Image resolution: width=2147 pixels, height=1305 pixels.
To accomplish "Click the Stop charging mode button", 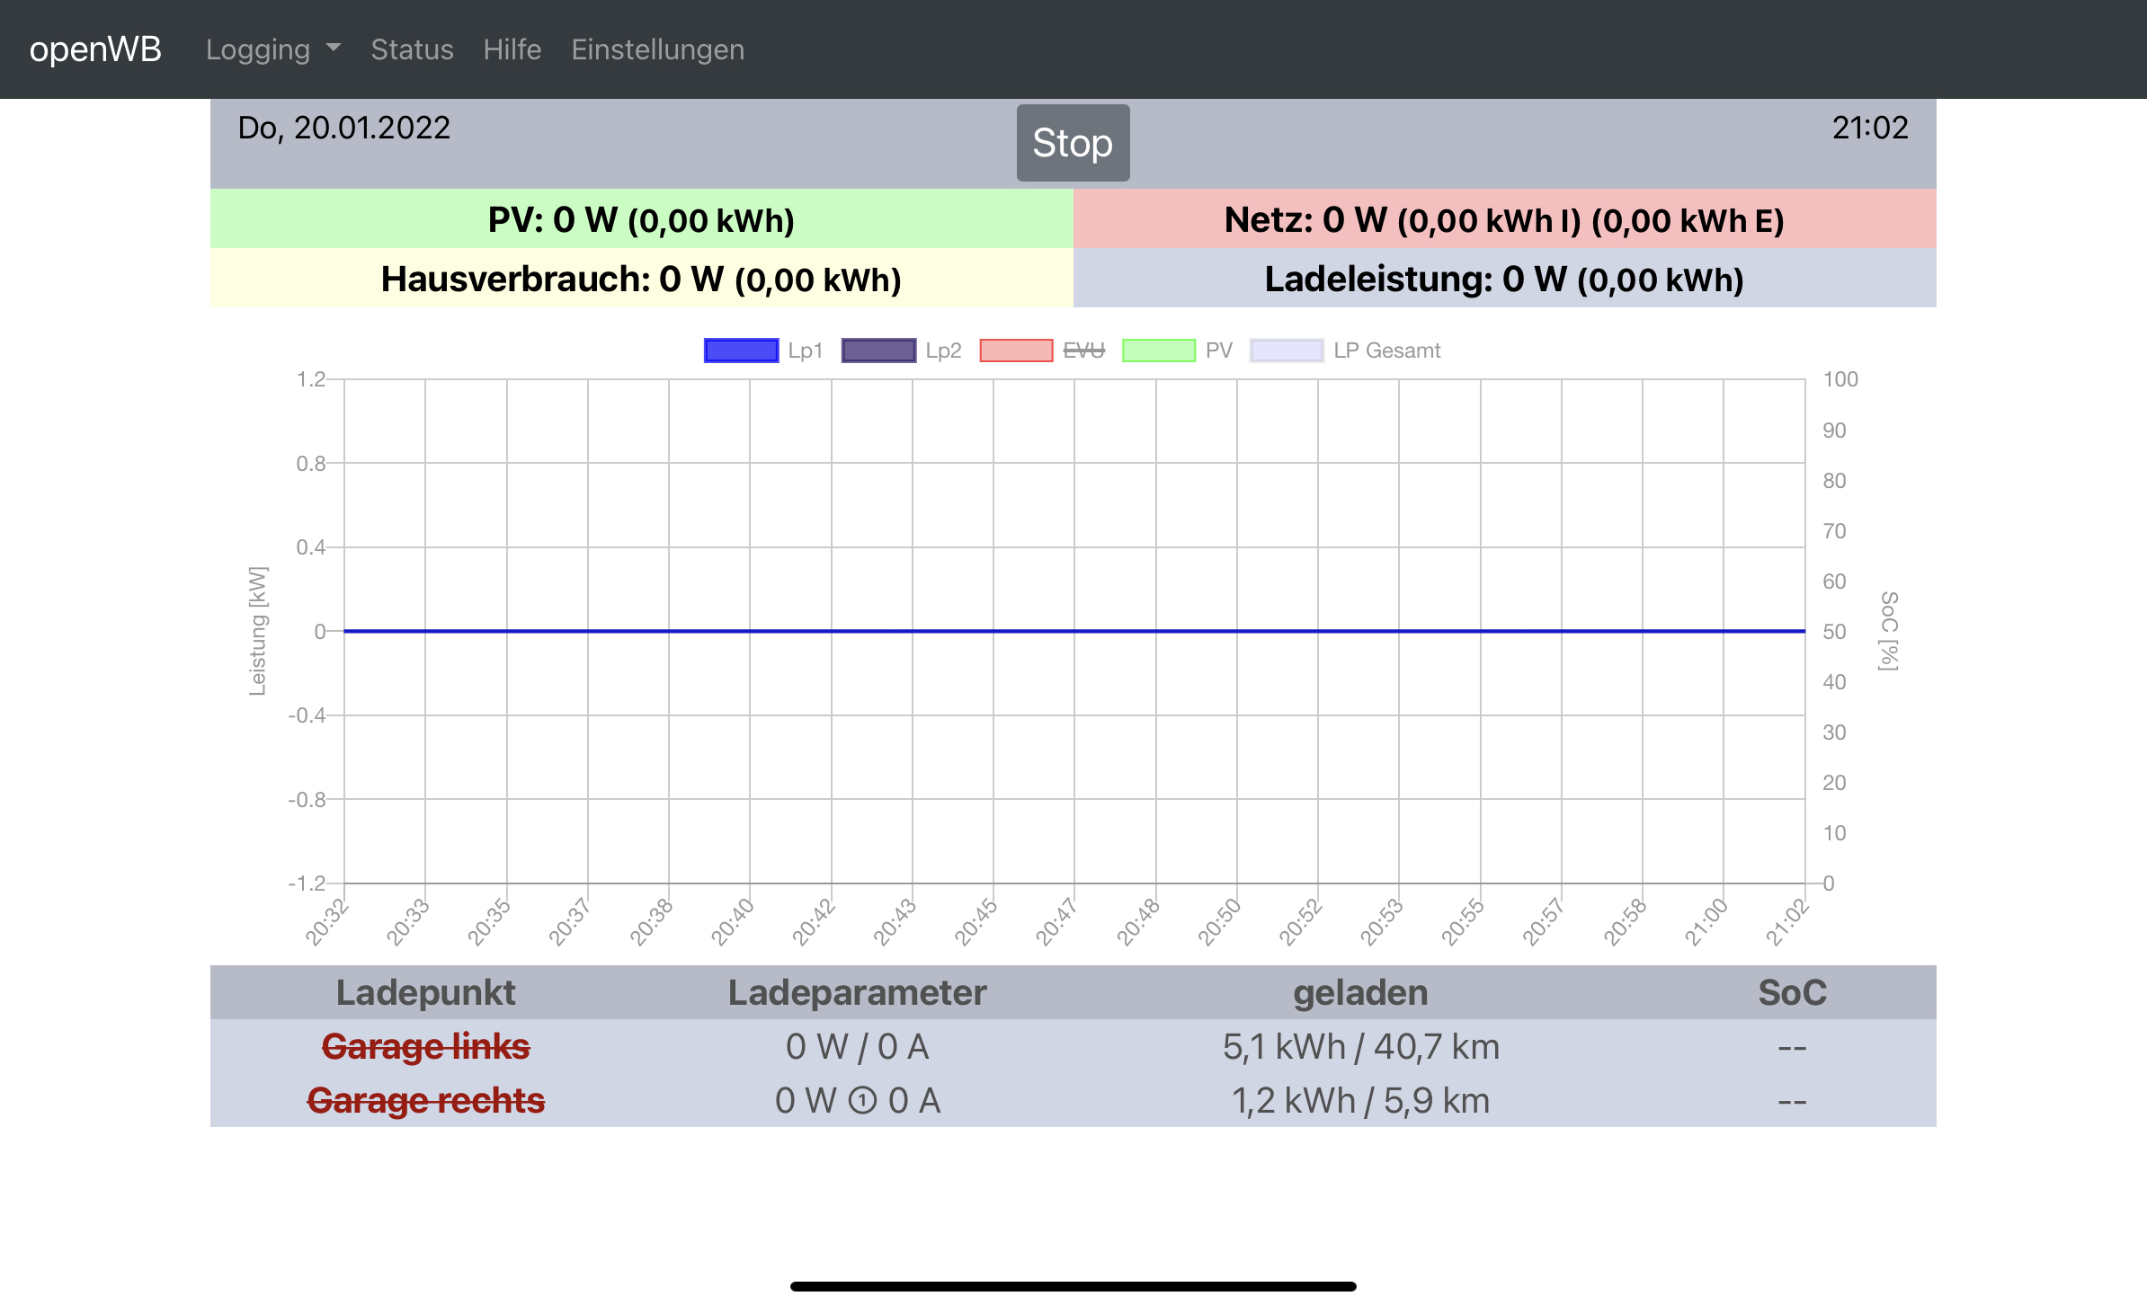I will click(x=1073, y=143).
